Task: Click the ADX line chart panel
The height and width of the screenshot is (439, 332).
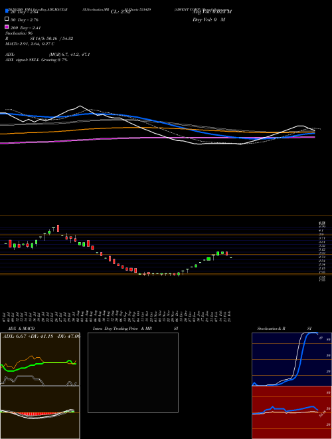Action: [40, 359]
